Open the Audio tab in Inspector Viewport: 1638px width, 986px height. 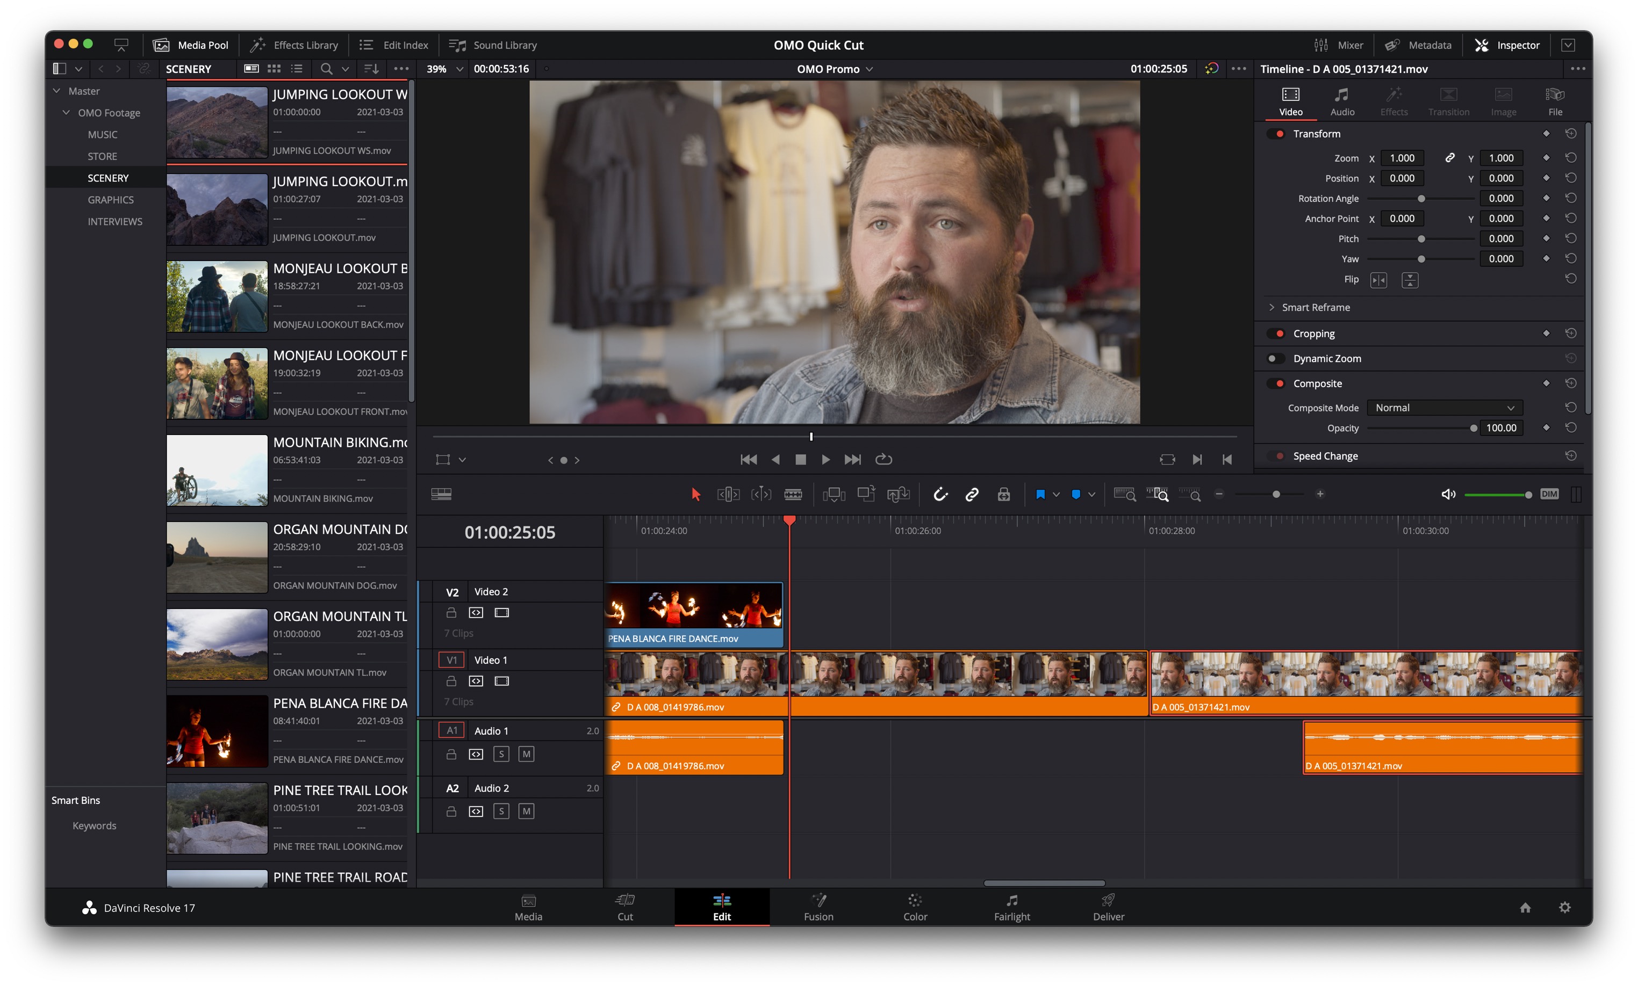click(x=1342, y=102)
